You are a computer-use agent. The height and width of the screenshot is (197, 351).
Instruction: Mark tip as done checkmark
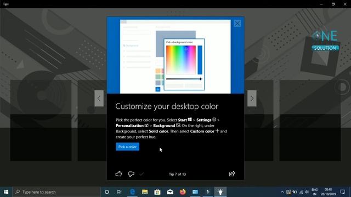point(141,174)
